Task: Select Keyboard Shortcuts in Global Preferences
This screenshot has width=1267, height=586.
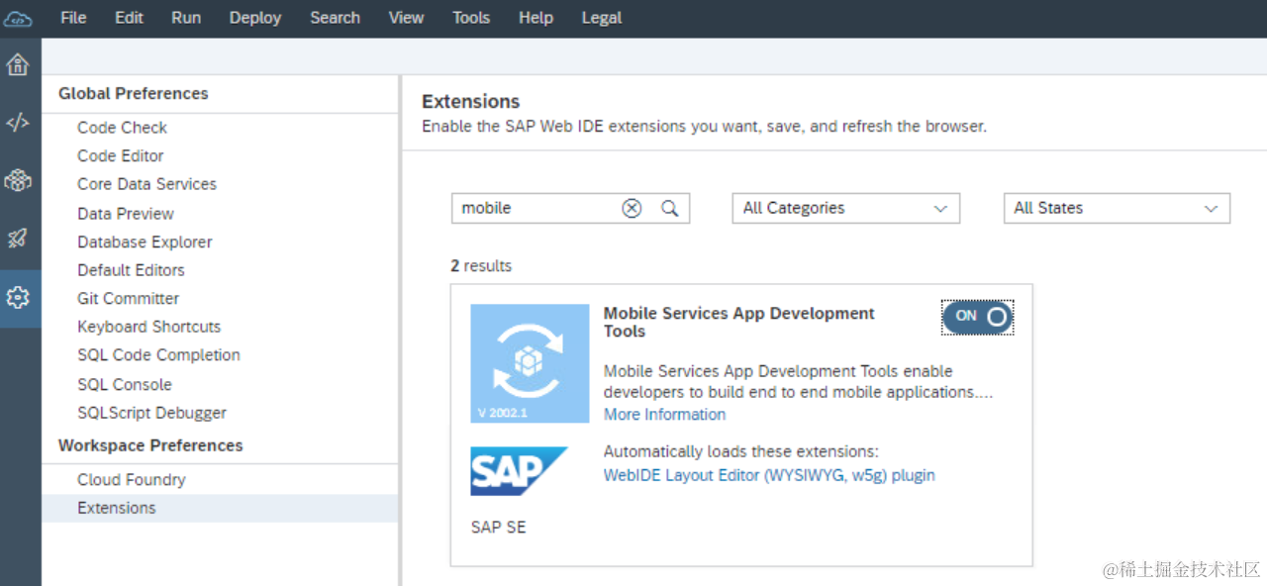Action: pos(149,327)
